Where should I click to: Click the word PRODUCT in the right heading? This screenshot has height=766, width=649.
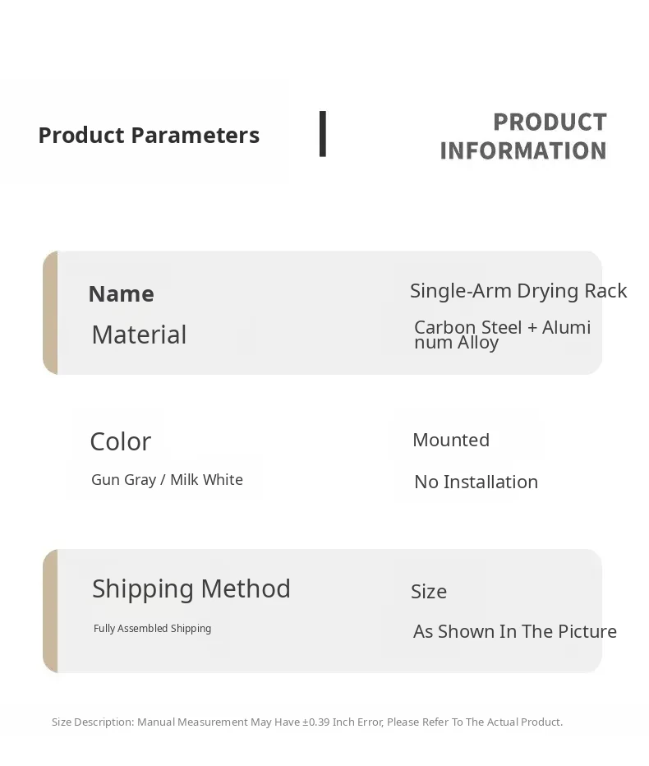pyautogui.click(x=550, y=122)
